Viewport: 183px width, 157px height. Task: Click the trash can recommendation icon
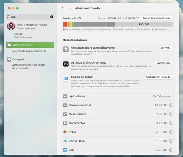click(66, 49)
